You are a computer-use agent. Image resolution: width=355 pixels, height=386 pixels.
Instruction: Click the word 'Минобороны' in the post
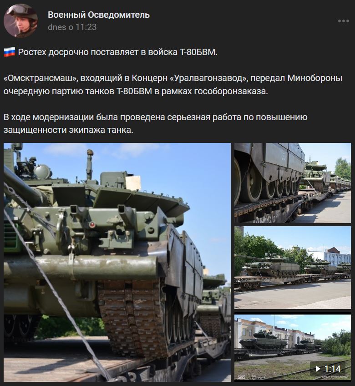coord(315,78)
